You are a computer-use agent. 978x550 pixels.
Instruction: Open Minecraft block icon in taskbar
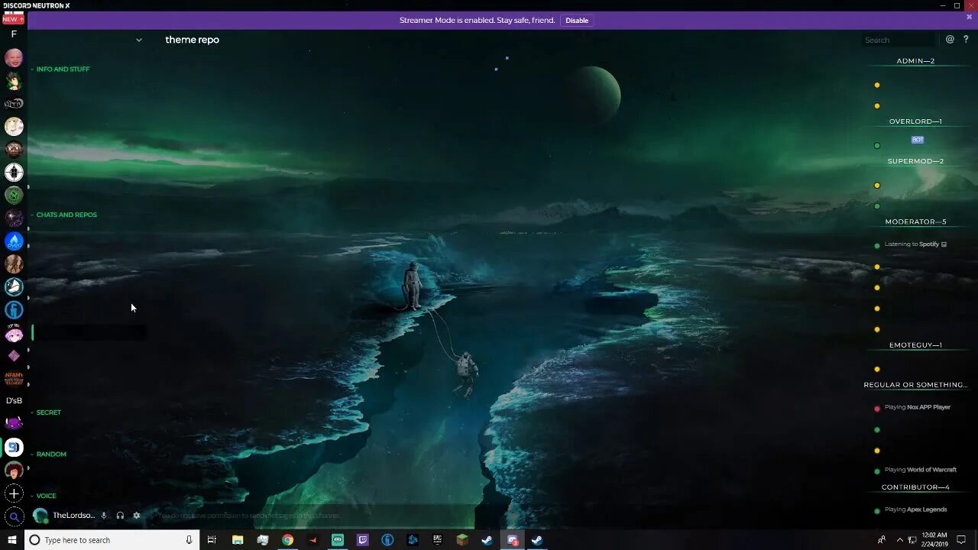pyautogui.click(x=462, y=540)
